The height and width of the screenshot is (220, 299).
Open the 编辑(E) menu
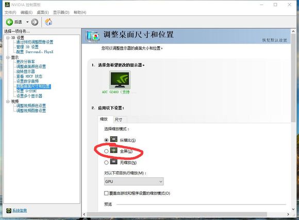[26, 12]
